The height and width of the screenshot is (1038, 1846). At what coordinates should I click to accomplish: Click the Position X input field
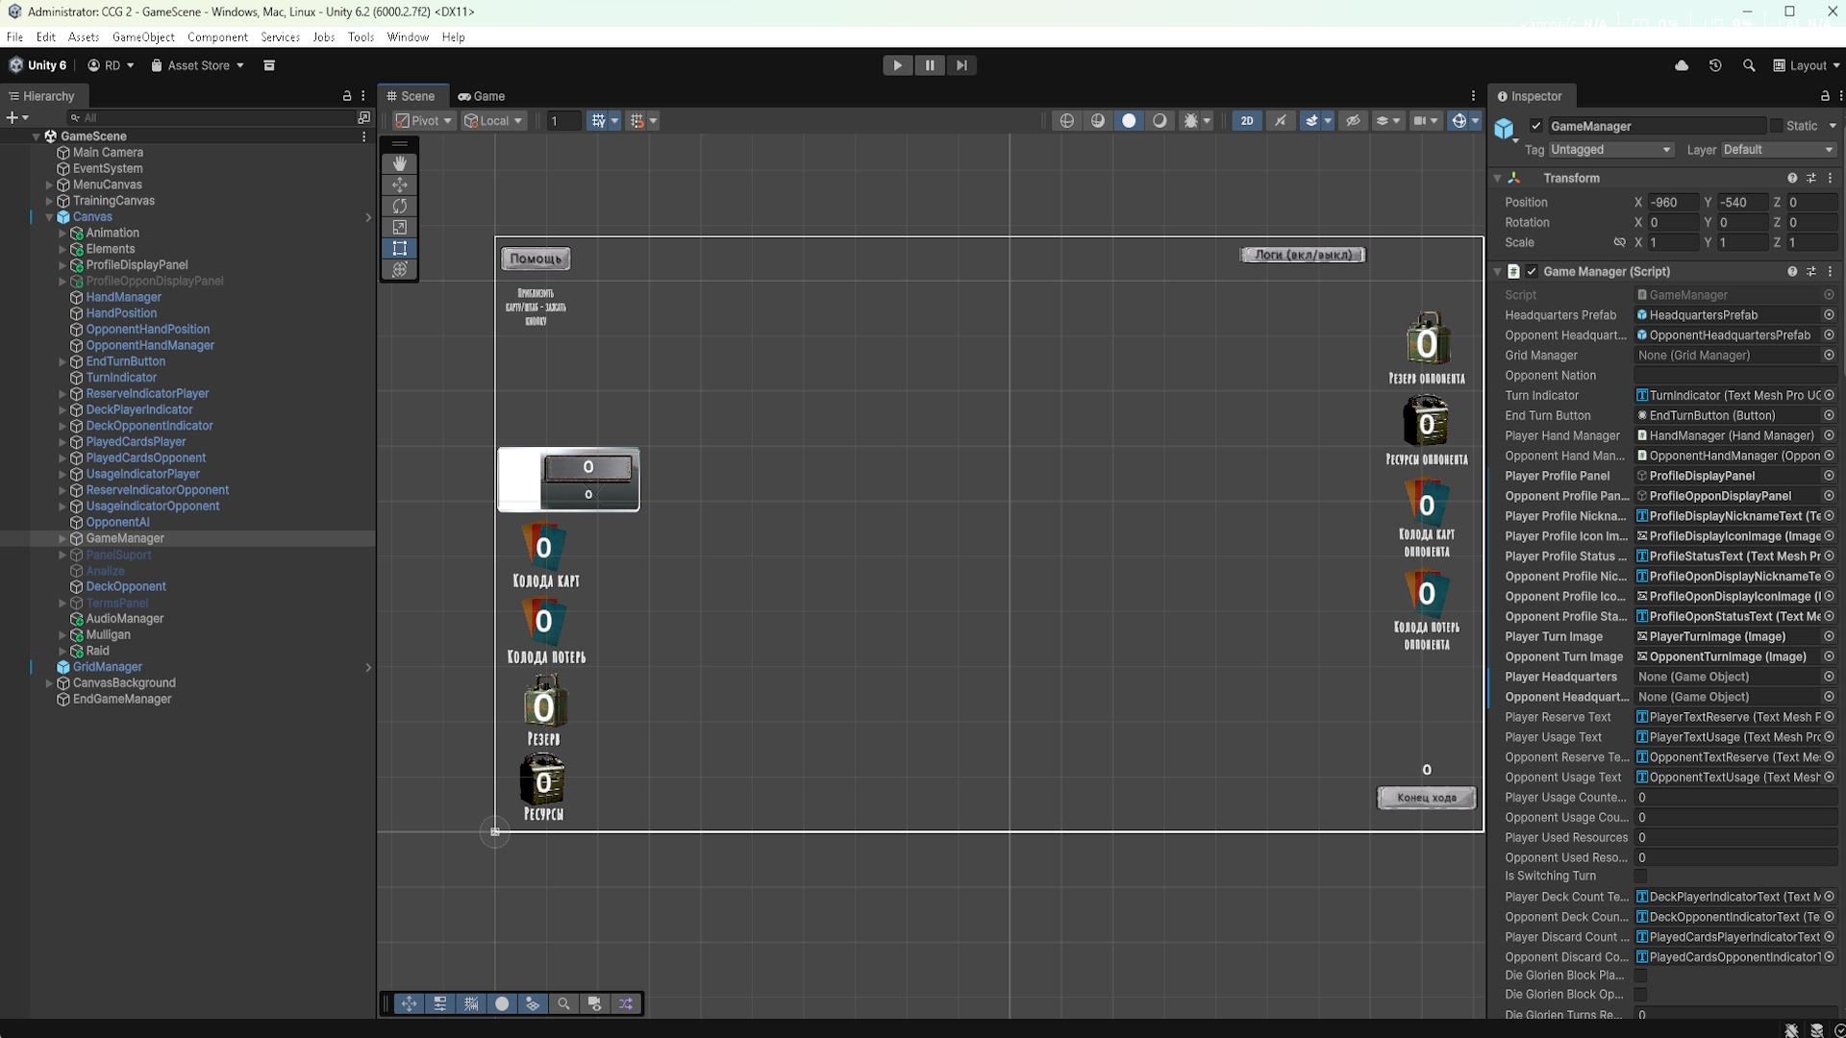1673,203
